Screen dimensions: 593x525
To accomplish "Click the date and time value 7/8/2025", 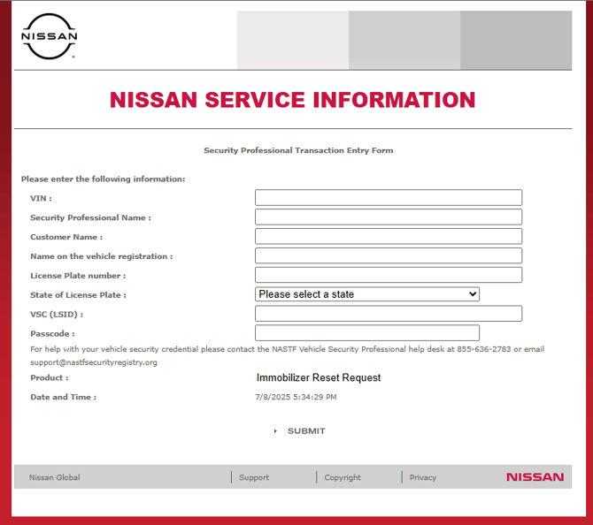I will point(296,397).
